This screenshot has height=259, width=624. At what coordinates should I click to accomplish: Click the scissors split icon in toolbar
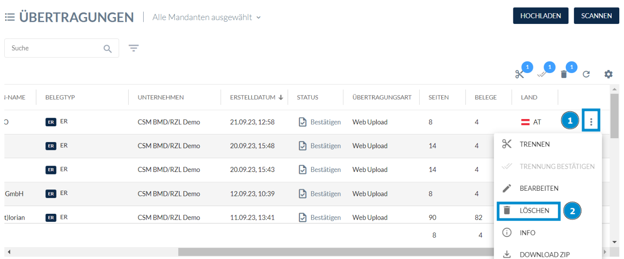(x=519, y=74)
